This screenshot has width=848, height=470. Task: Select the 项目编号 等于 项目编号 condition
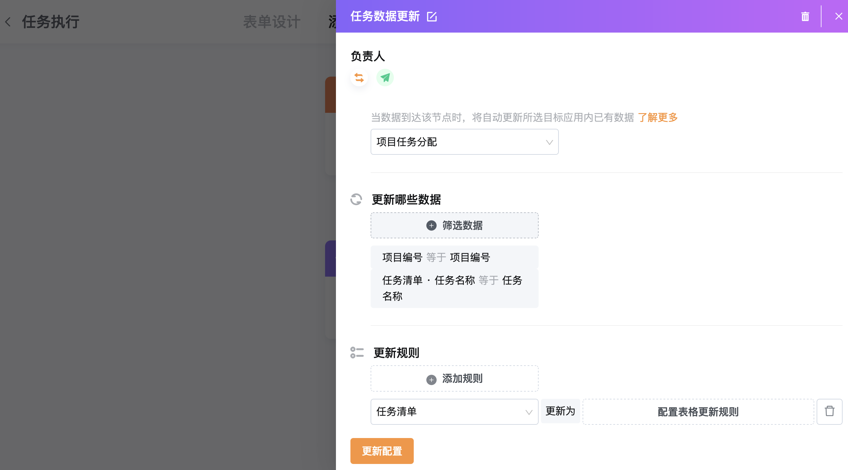pyautogui.click(x=454, y=257)
